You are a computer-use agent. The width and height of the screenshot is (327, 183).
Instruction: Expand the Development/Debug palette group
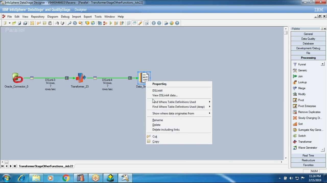pyautogui.click(x=308, y=48)
